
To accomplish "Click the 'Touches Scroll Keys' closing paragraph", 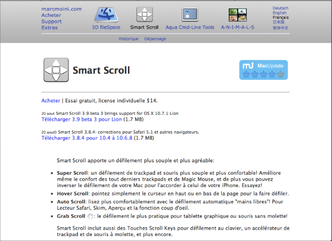I will 173,231.
